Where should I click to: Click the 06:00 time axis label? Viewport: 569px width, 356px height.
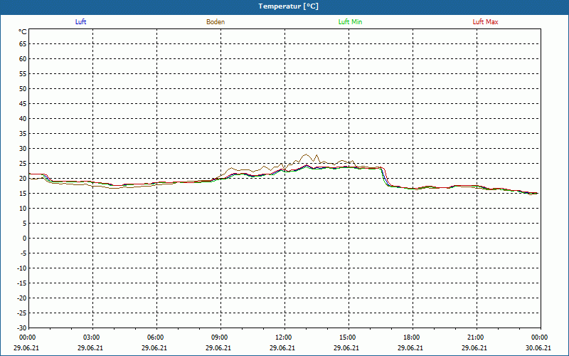click(156, 337)
